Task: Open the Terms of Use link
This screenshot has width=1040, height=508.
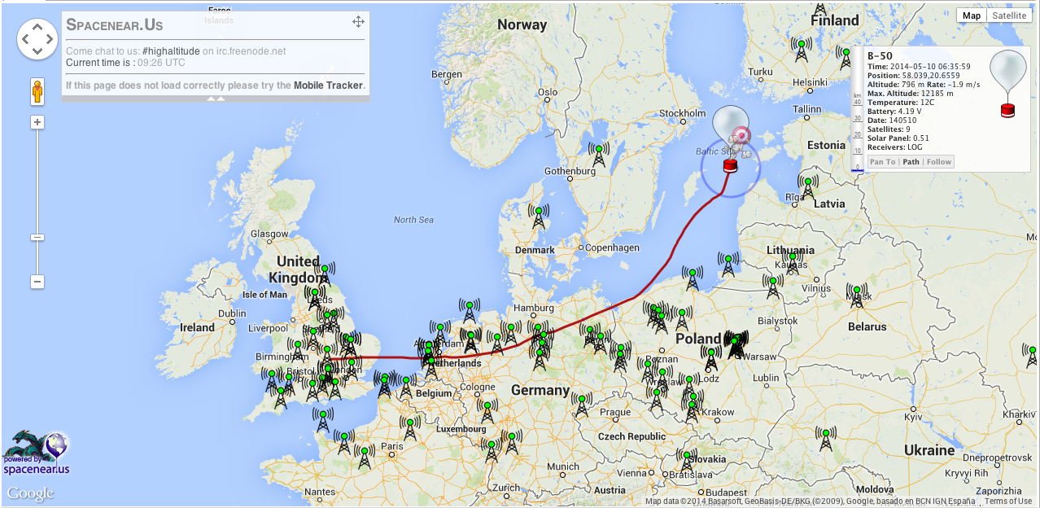Action: click(1009, 501)
